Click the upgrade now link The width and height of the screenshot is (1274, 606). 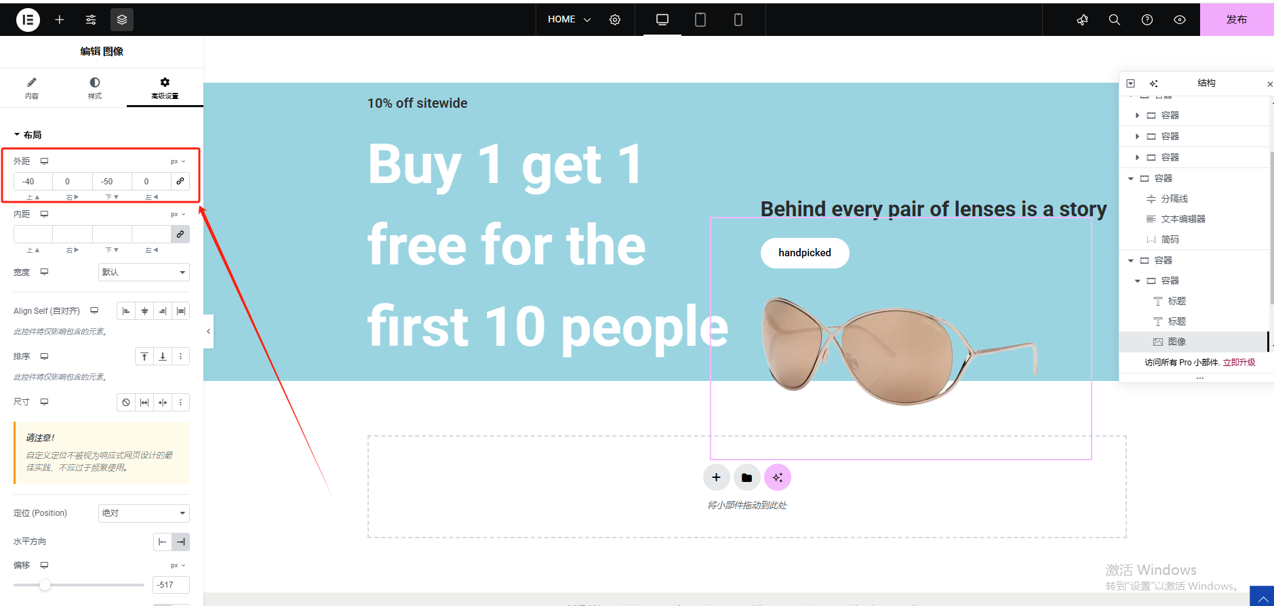pos(1239,363)
